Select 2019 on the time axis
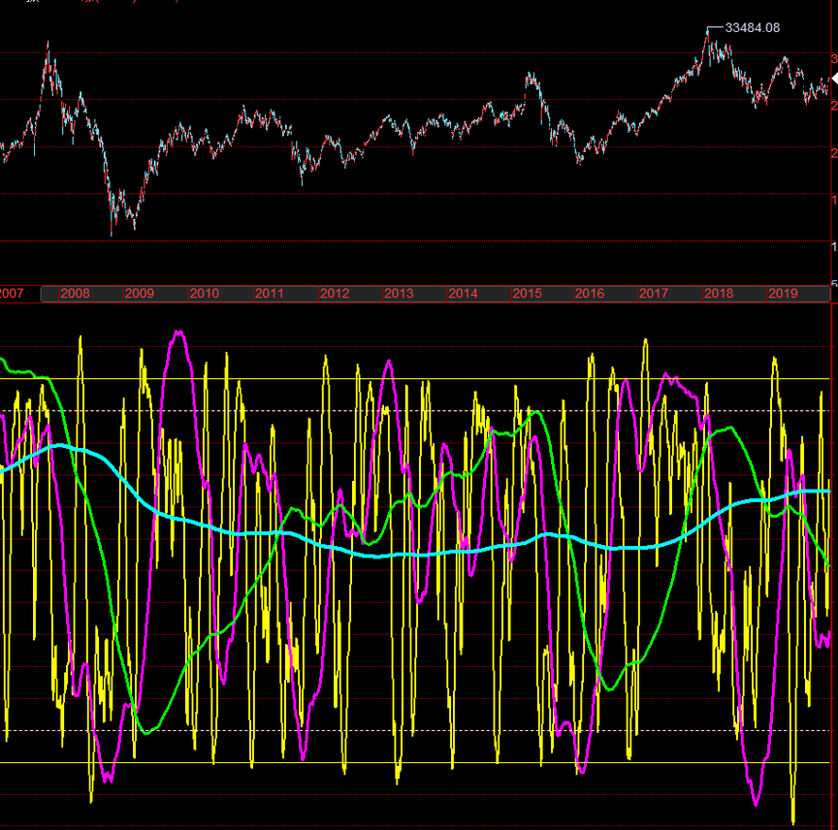838x830 pixels. coord(782,294)
